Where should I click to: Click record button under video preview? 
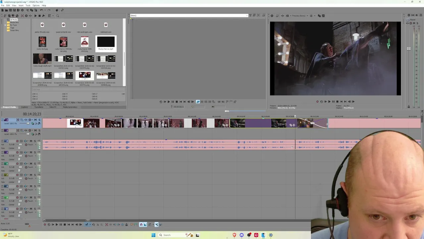click(317, 102)
